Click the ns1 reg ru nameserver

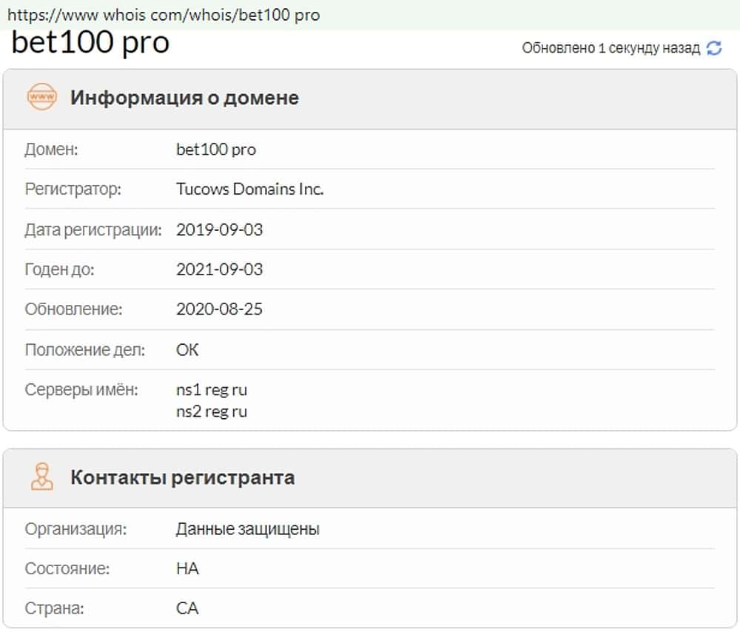click(x=212, y=390)
